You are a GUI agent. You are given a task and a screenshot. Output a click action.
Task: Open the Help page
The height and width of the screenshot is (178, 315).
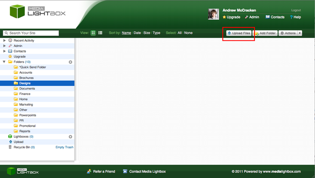point(295,17)
